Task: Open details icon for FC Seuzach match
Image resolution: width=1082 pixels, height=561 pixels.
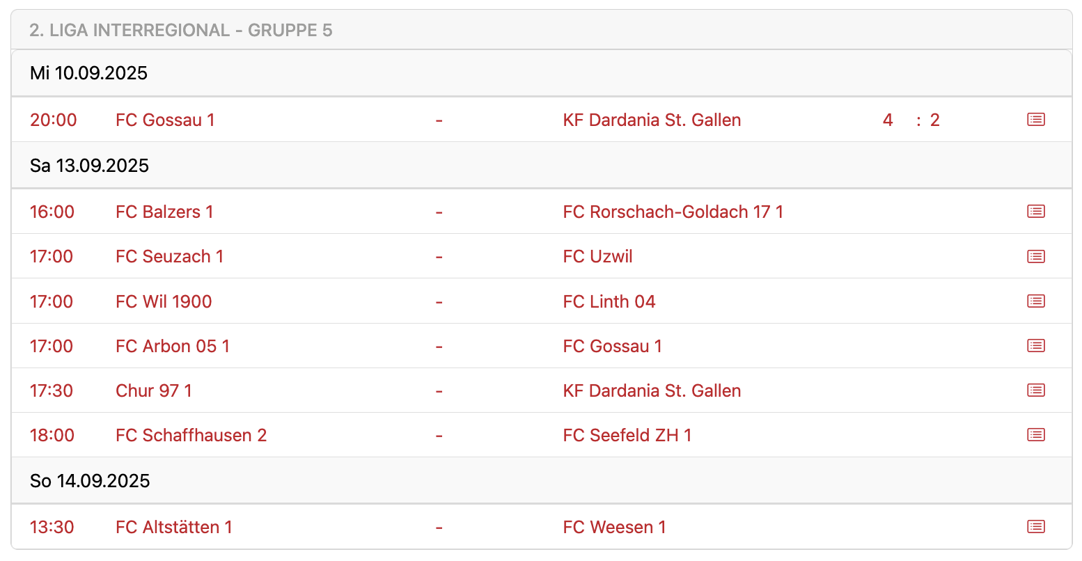Action: [1035, 257]
